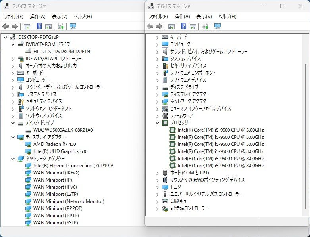
Task: Select the first Intel Core i5-9500 processor entry
Action: 220,130
